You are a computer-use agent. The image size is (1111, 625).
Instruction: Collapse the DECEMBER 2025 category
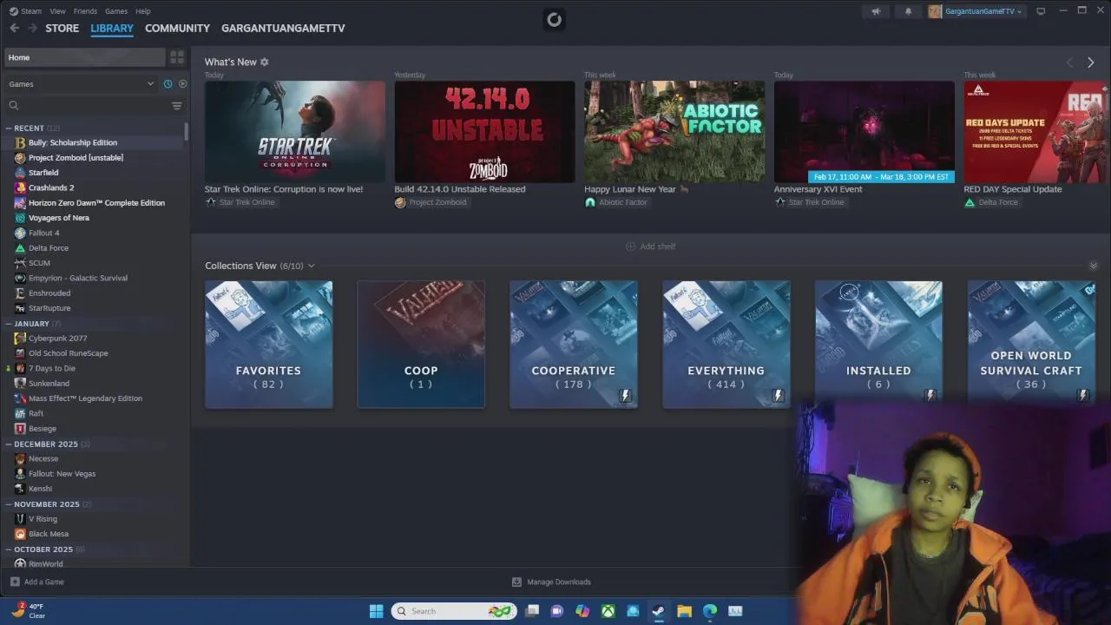9,444
